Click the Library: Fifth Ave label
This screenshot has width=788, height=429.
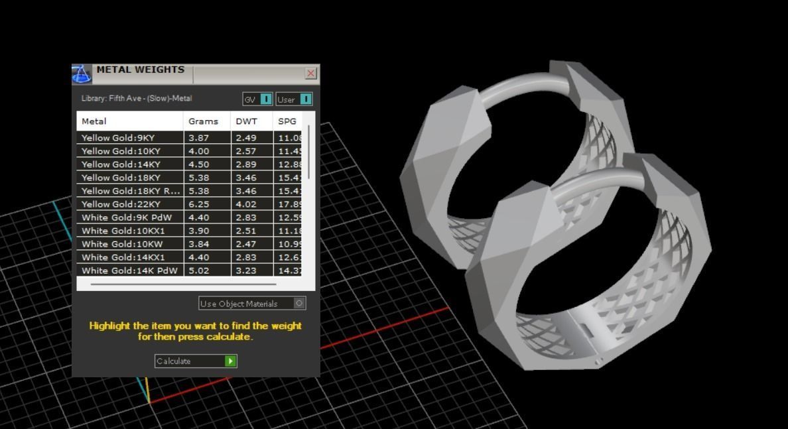click(x=137, y=98)
